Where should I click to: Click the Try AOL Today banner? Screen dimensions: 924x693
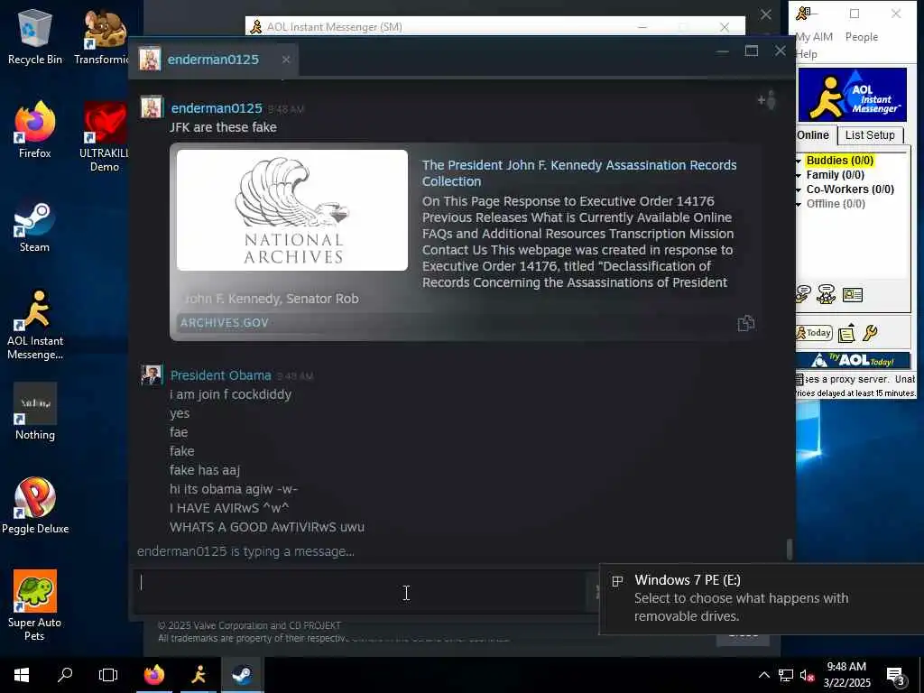tap(853, 360)
